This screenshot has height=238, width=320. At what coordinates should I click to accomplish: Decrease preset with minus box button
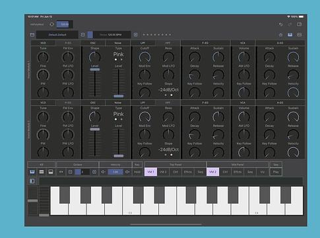(x=82, y=34)
